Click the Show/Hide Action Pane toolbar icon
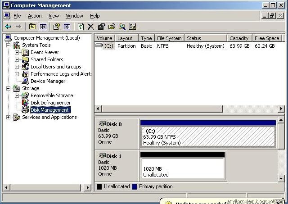This screenshot has height=204, width=288. coord(67,27)
